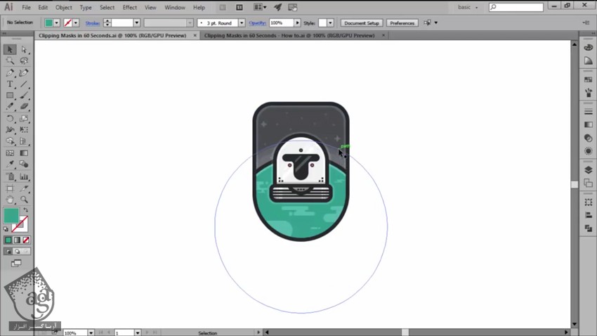This screenshot has width=597, height=336.
Task: Select the Eraser tool
Action: click(x=24, y=107)
